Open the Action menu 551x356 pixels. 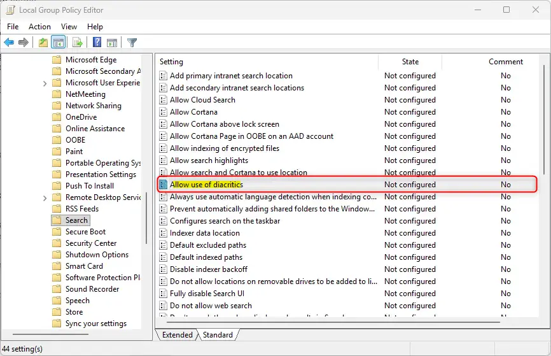point(39,27)
